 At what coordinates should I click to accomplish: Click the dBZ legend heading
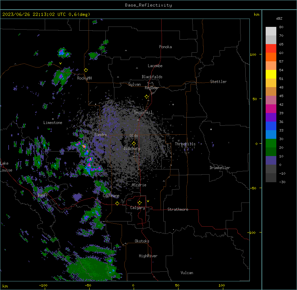279,19
